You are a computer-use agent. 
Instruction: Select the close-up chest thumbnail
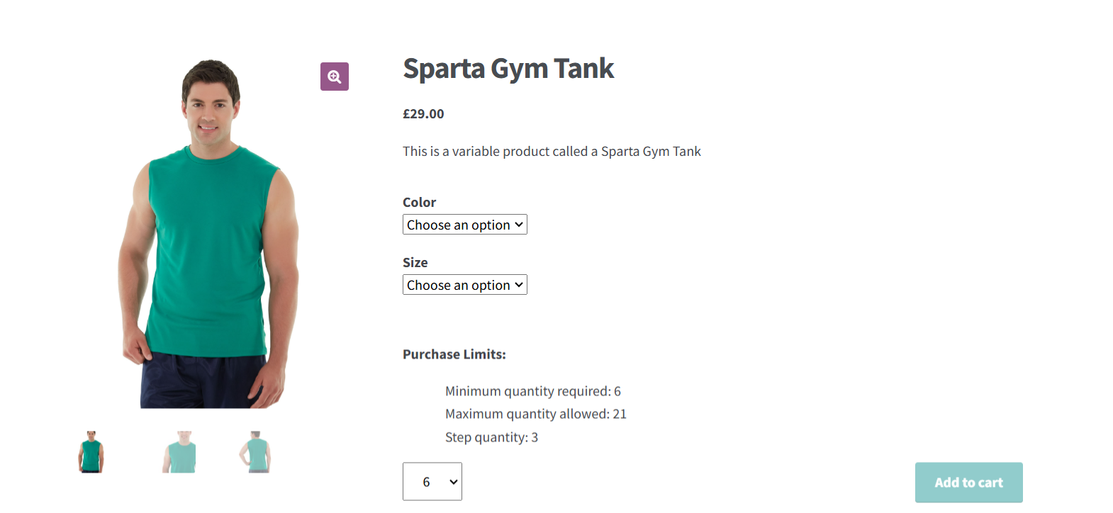[x=179, y=452]
